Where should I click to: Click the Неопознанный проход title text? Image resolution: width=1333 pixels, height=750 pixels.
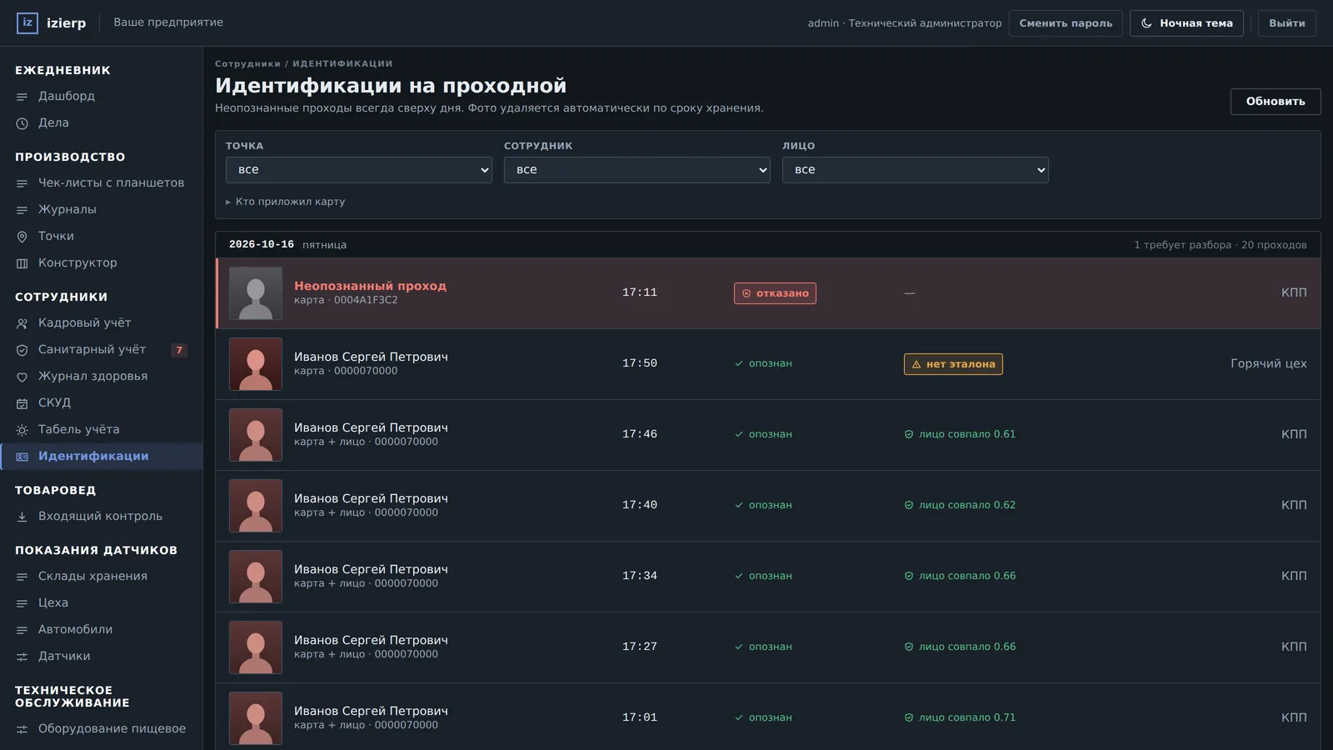370,286
